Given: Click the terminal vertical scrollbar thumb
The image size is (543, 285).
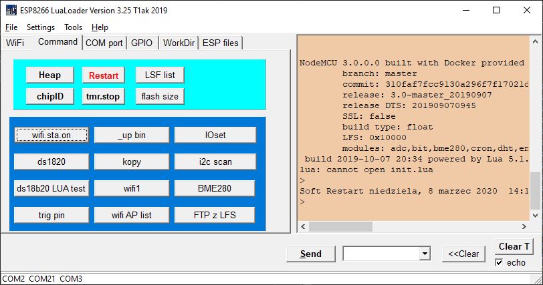Looking at the screenshot, I should [535, 190].
